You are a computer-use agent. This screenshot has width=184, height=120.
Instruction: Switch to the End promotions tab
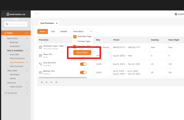coord(53,31)
